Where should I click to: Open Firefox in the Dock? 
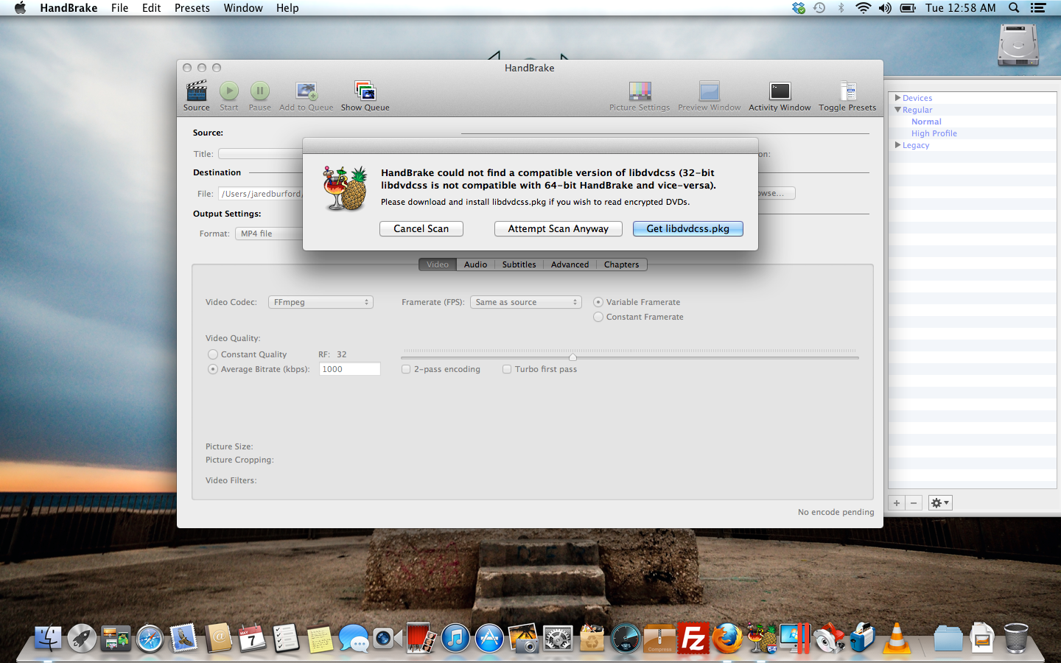pos(727,638)
